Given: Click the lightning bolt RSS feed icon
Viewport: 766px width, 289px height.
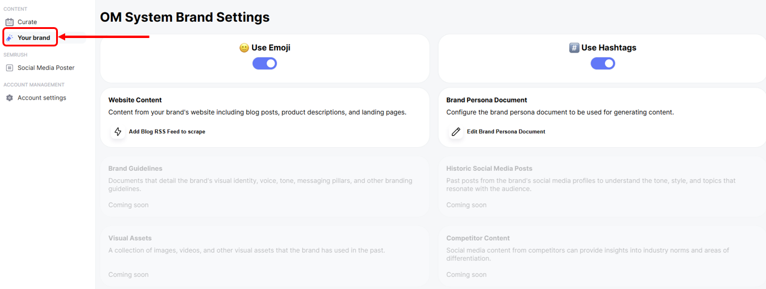Looking at the screenshot, I should click(x=118, y=132).
